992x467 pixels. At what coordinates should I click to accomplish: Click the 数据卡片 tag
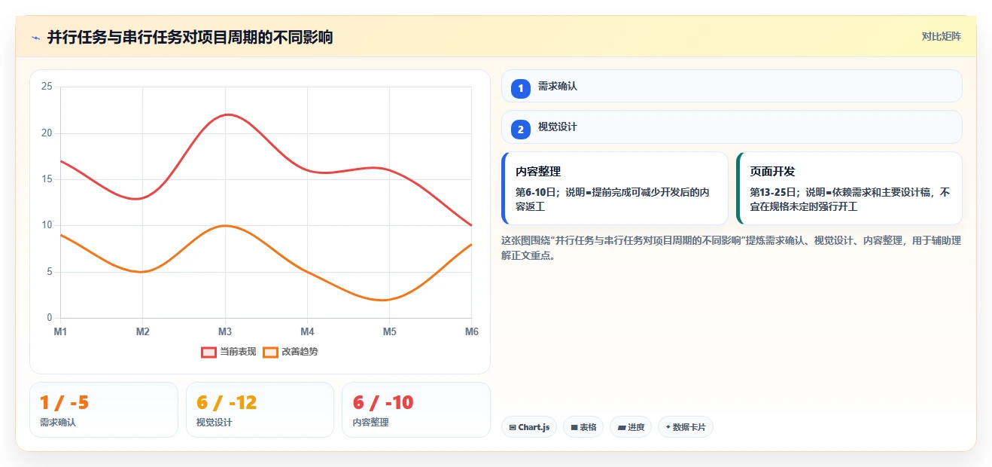[685, 427]
